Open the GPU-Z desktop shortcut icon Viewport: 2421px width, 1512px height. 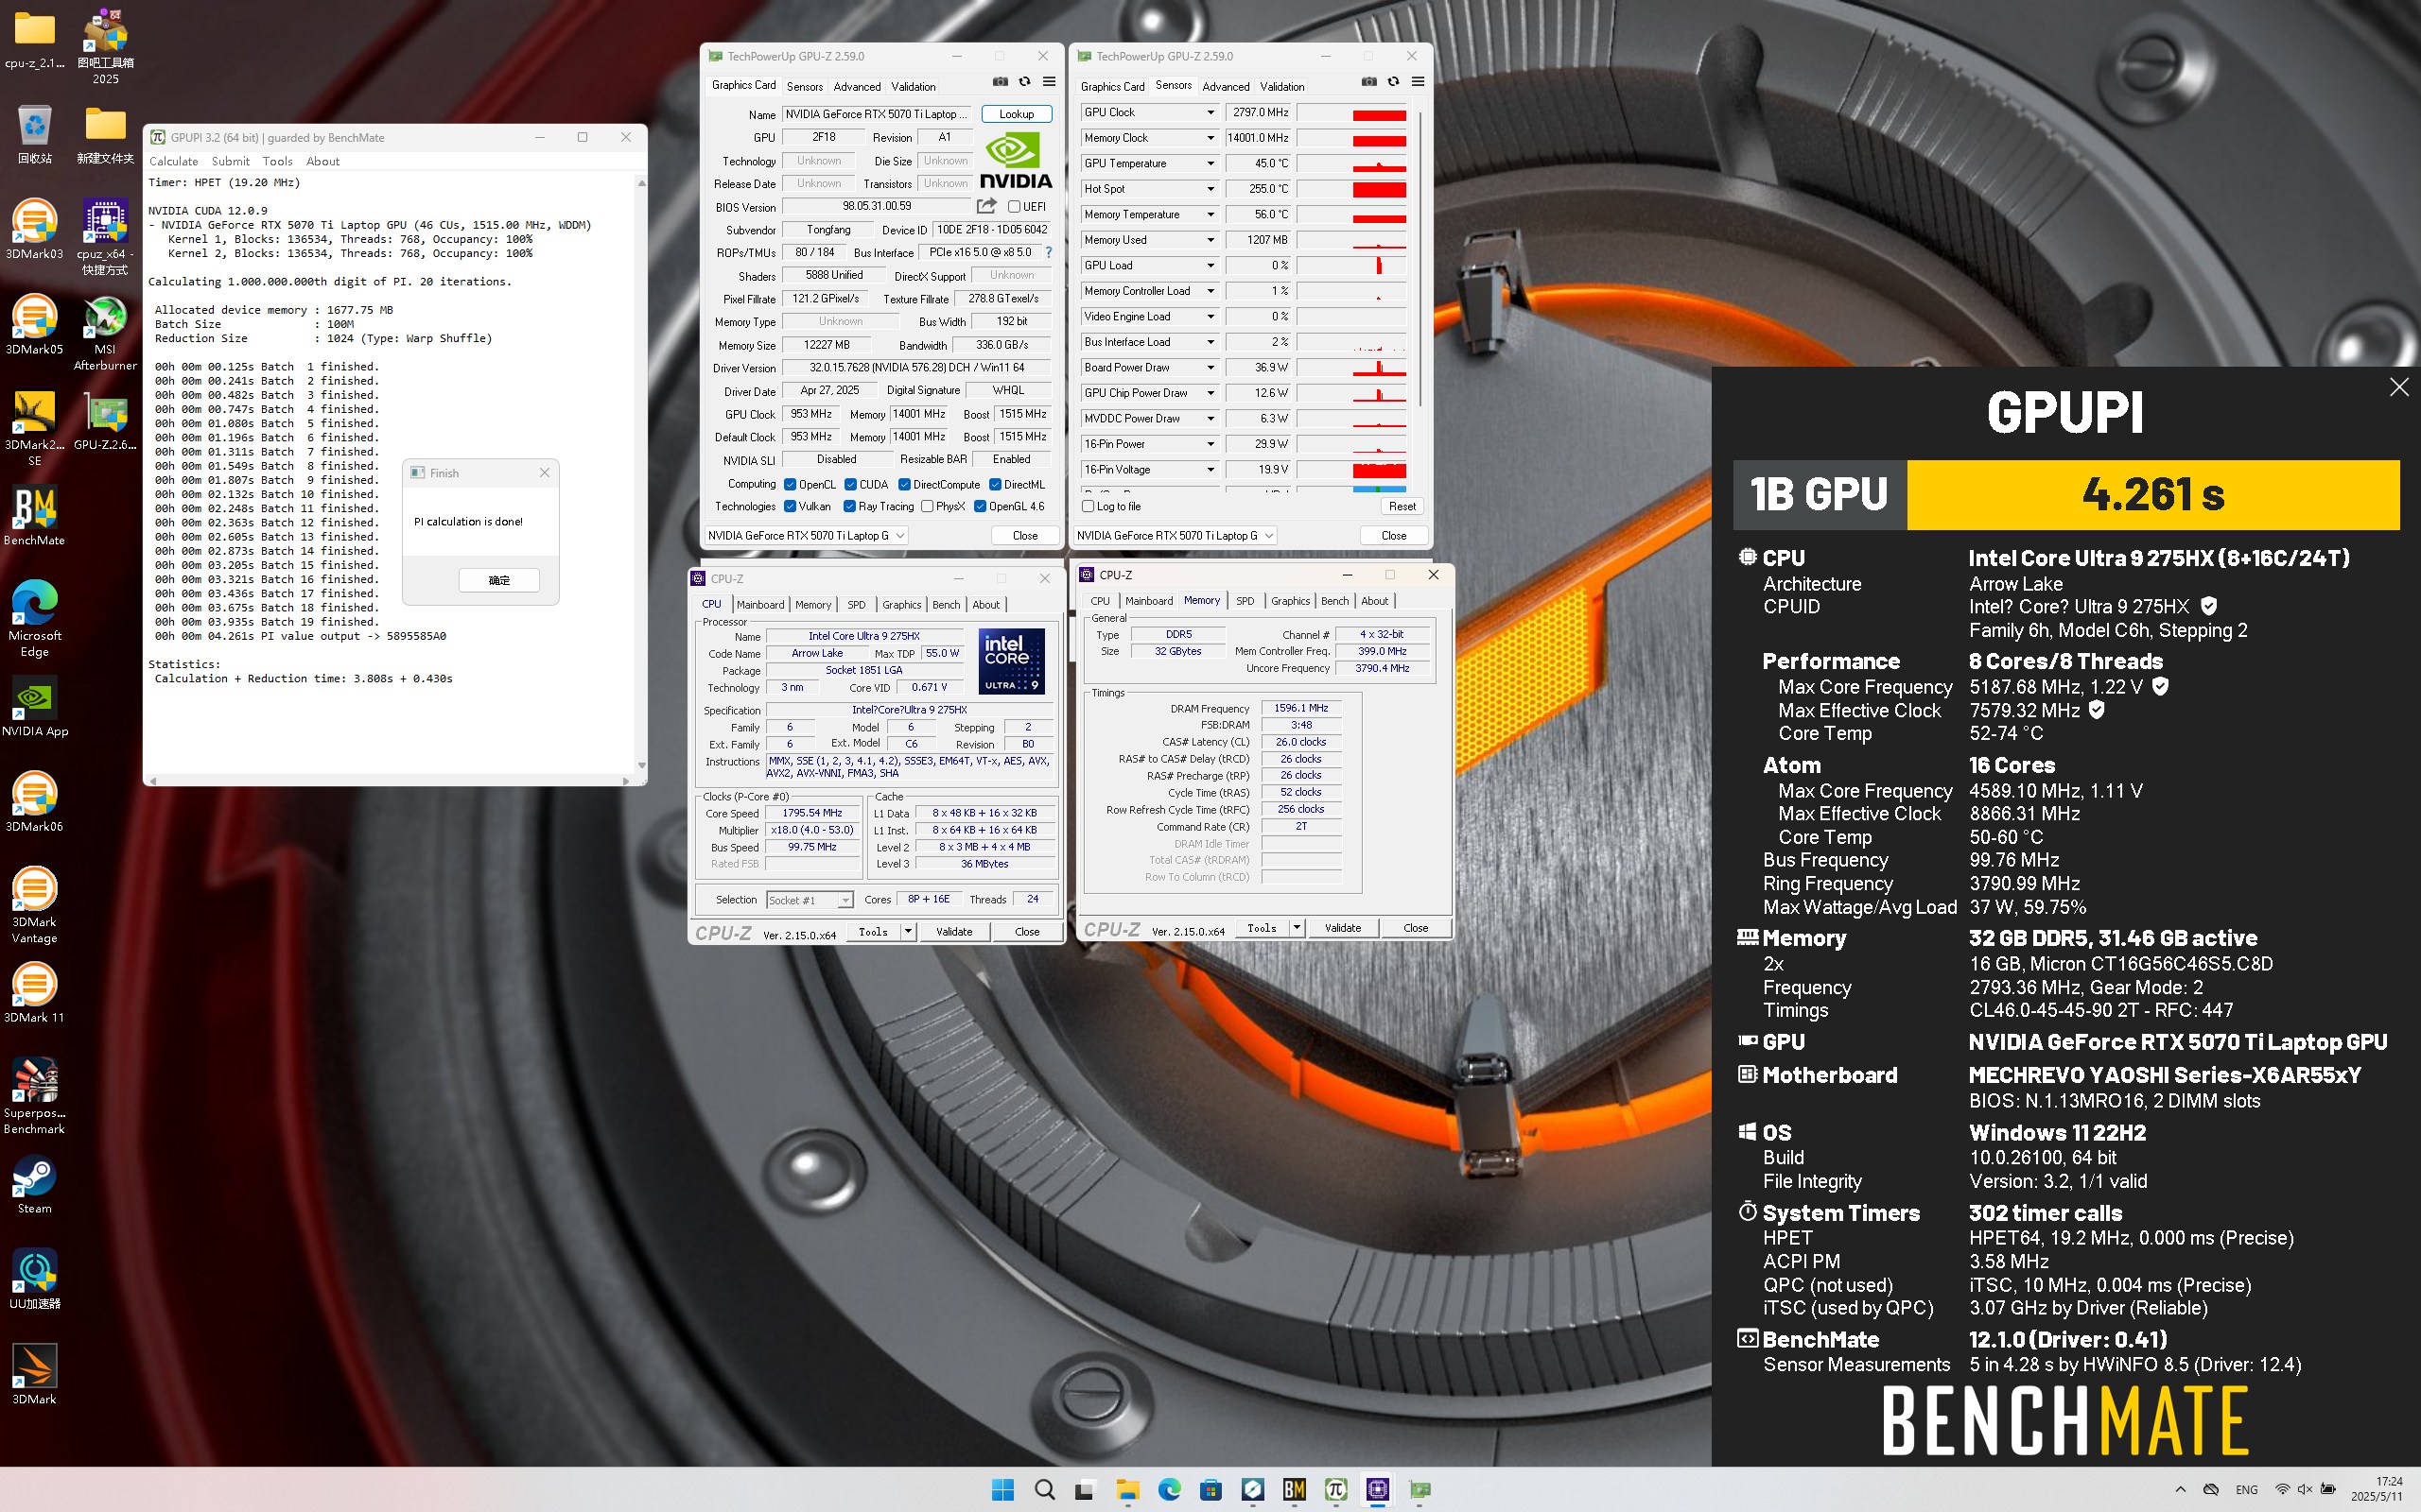pos(105,422)
